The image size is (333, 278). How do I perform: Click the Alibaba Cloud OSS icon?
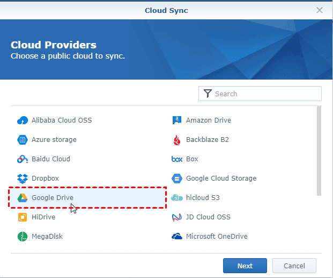[22, 120]
